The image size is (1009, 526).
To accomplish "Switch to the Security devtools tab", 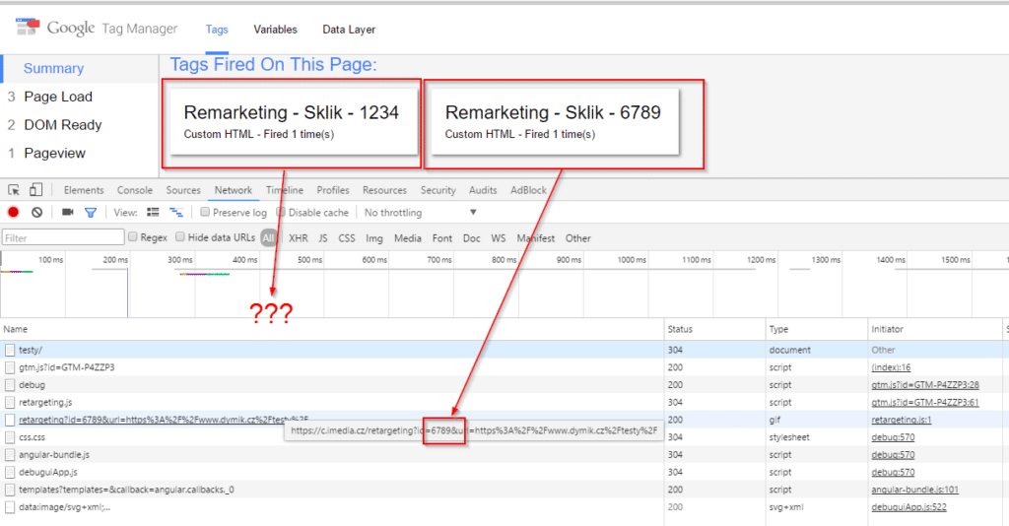I will [438, 190].
